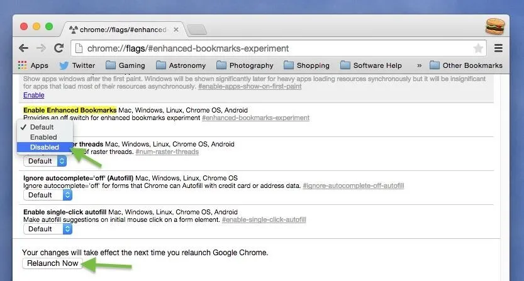Open the Twitter bookmark
Viewport: 524px width, 281px height.
(x=77, y=65)
